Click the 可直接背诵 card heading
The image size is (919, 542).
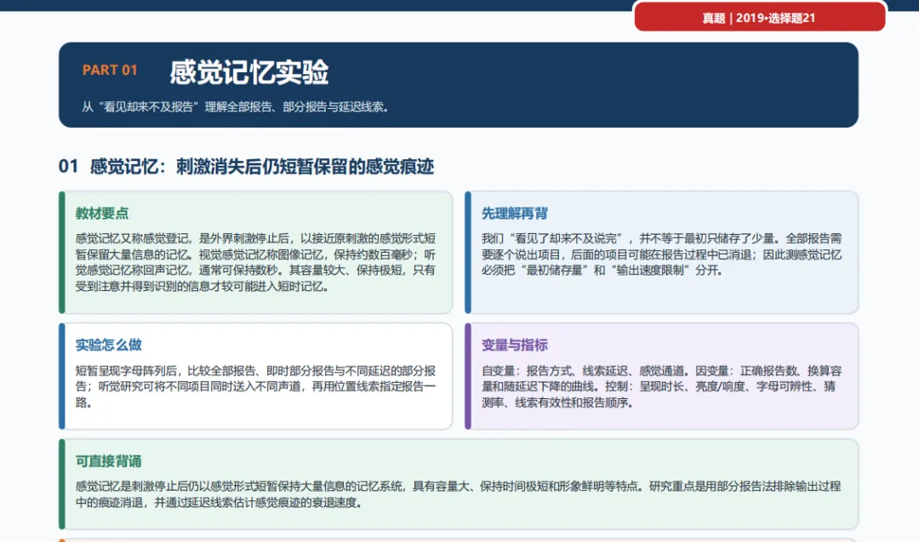pyautogui.click(x=108, y=461)
